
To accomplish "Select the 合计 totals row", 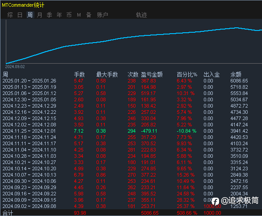I will coord(131,213).
